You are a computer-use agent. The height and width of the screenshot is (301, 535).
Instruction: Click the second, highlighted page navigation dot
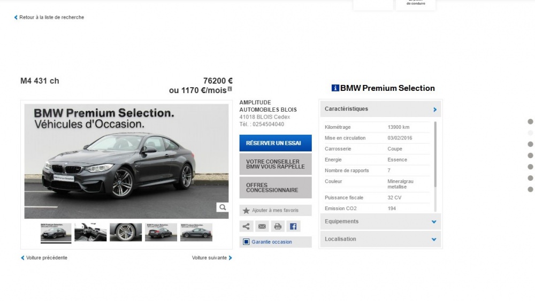pyautogui.click(x=530, y=133)
